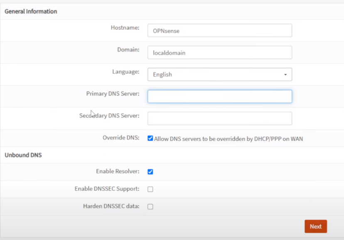Viewport: 344px width, 240px height.
Task: Expand the Language dropdown arrow
Action: tap(285, 74)
